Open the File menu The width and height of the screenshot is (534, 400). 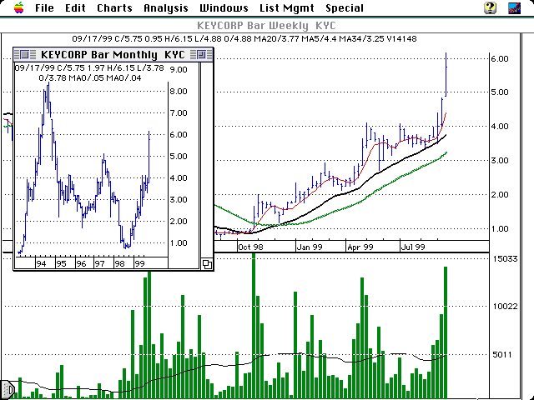(44, 7)
